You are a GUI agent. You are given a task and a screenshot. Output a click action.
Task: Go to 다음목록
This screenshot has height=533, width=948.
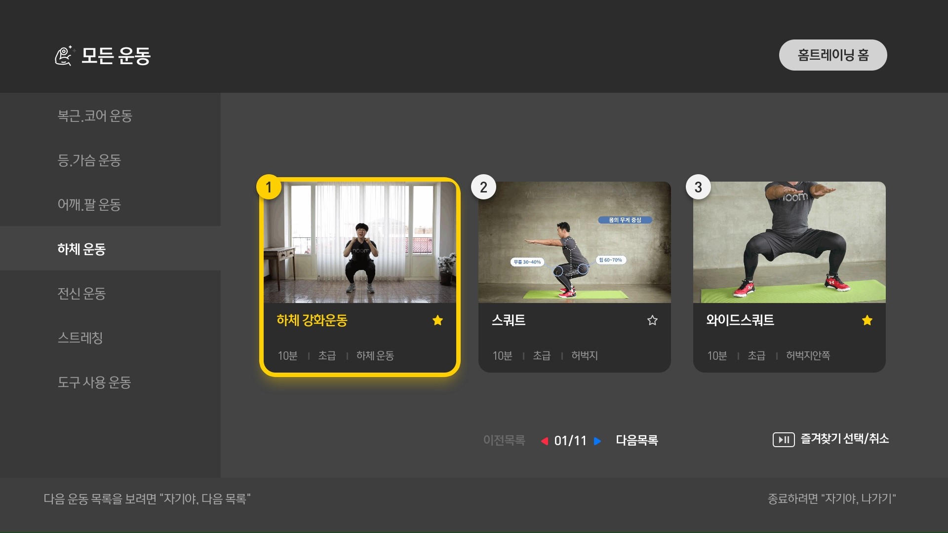tap(636, 440)
